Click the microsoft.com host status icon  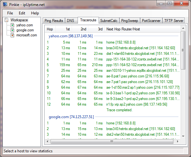coord(13,35)
